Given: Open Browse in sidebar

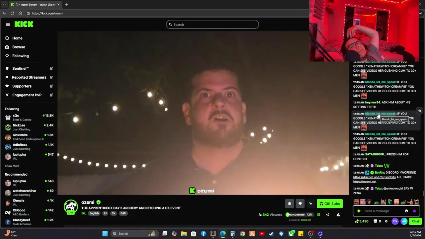Looking at the screenshot, I should pos(19,47).
